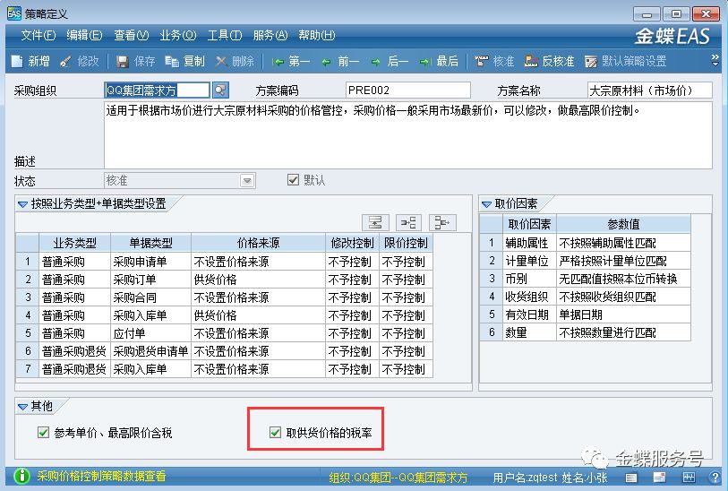Expand the toolbar overflow chevron
Viewport: 728px width, 491px height.
[x=715, y=60]
